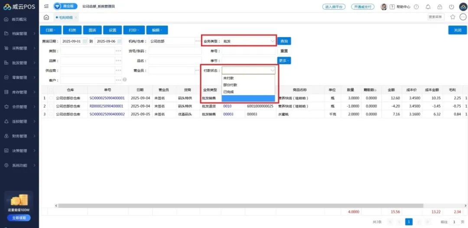The width and height of the screenshot is (468, 228).
Task: Click the 货号/条码 input field
Action: [x=172, y=51]
